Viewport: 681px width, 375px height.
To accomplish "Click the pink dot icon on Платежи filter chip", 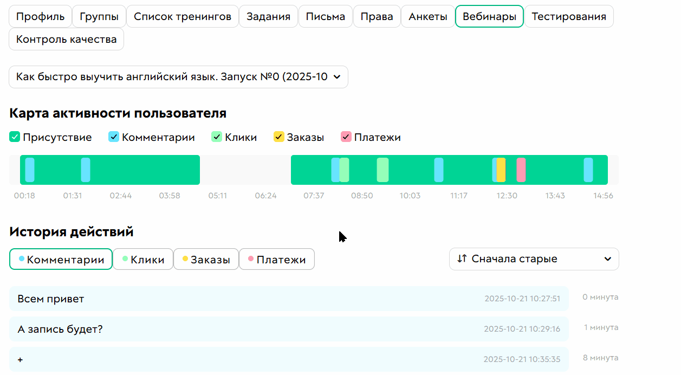I will pyautogui.click(x=251, y=259).
